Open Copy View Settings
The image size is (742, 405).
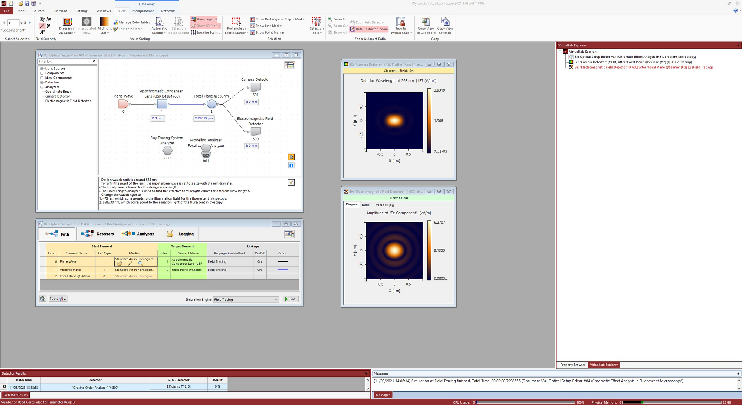(x=445, y=26)
